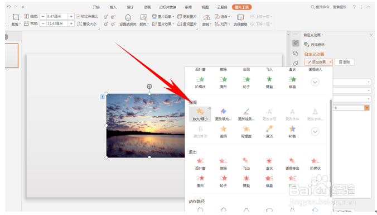Viewport: 377px width, 215px height.
Task: Open the 图片轮廓 dropdown
Action: 163,16
